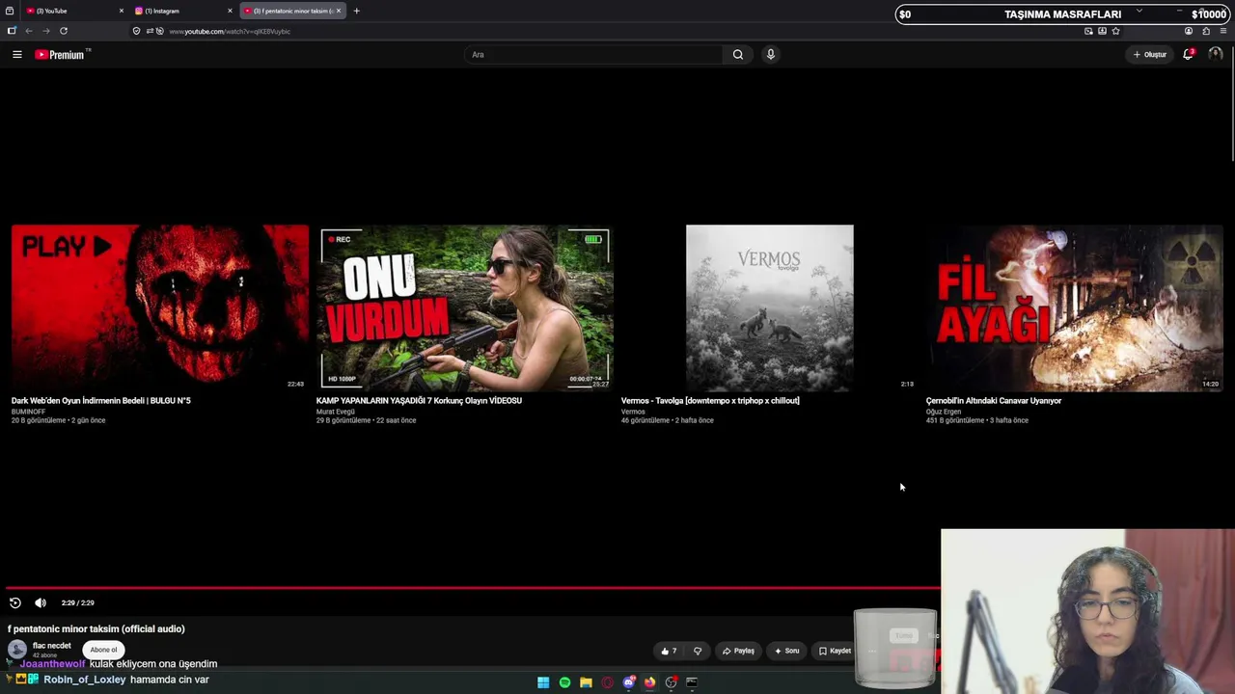
Task: Open the YouTube guide hamburger menu
Action: pos(17,55)
